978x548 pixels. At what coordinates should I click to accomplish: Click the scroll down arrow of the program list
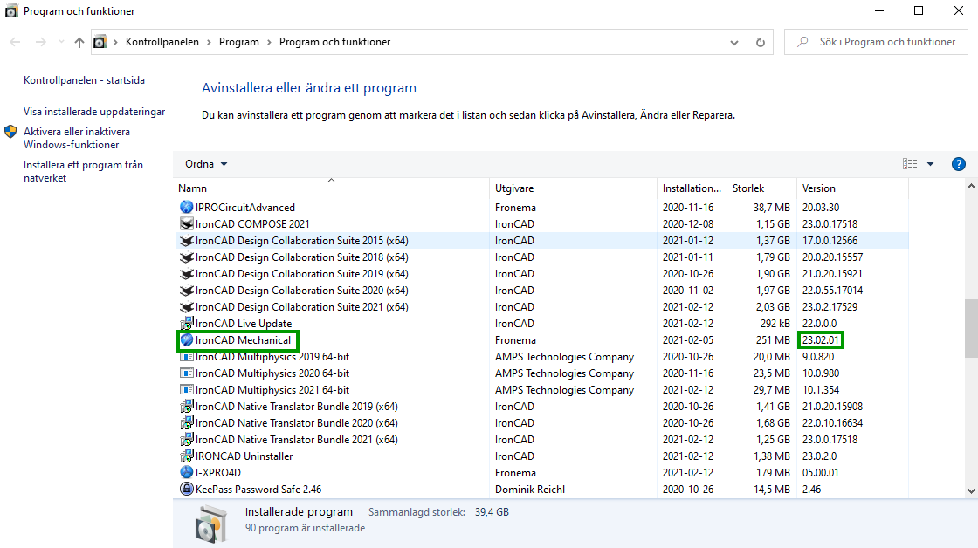click(971, 491)
